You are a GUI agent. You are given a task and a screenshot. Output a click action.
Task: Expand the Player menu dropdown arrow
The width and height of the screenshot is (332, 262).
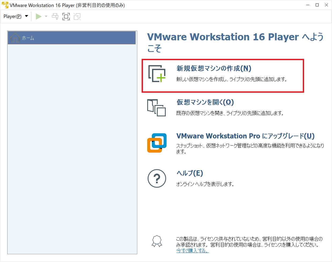pyautogui.click(x=27, y=16)
